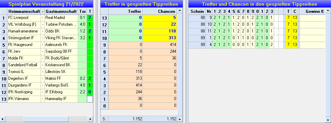Click the Treffer sum 1.152 in S row
The height and width of the screenshot is (123, 331).
(126, 119)
